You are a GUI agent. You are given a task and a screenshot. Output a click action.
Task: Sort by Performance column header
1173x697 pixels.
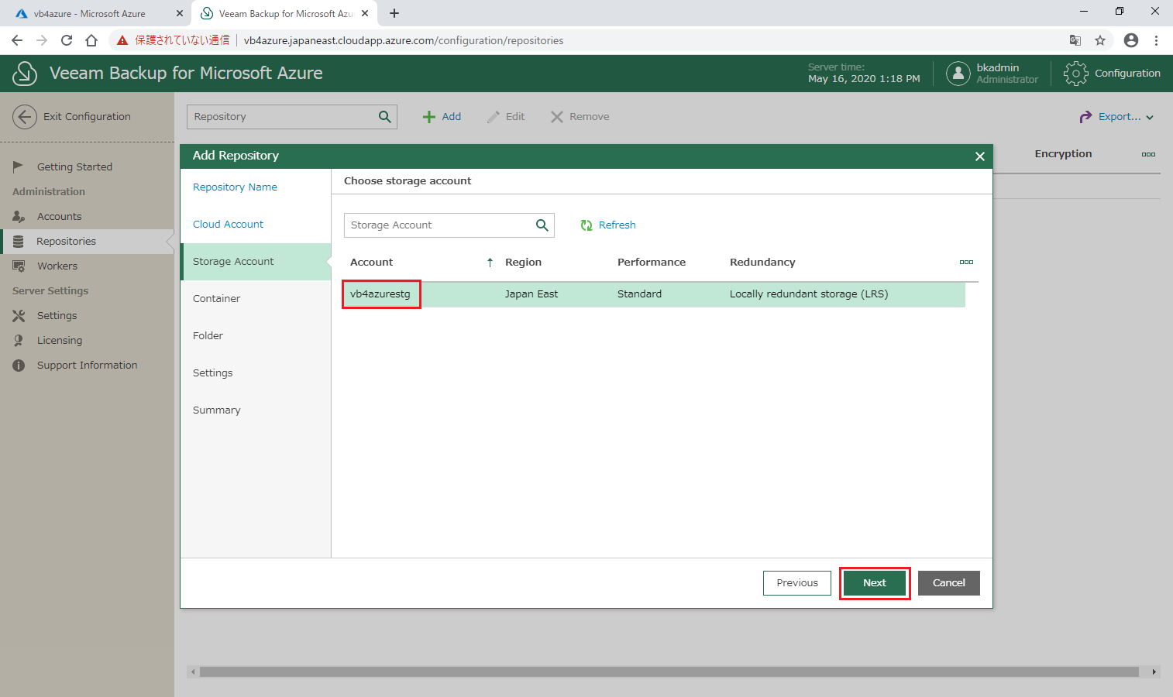coord(652,263)
